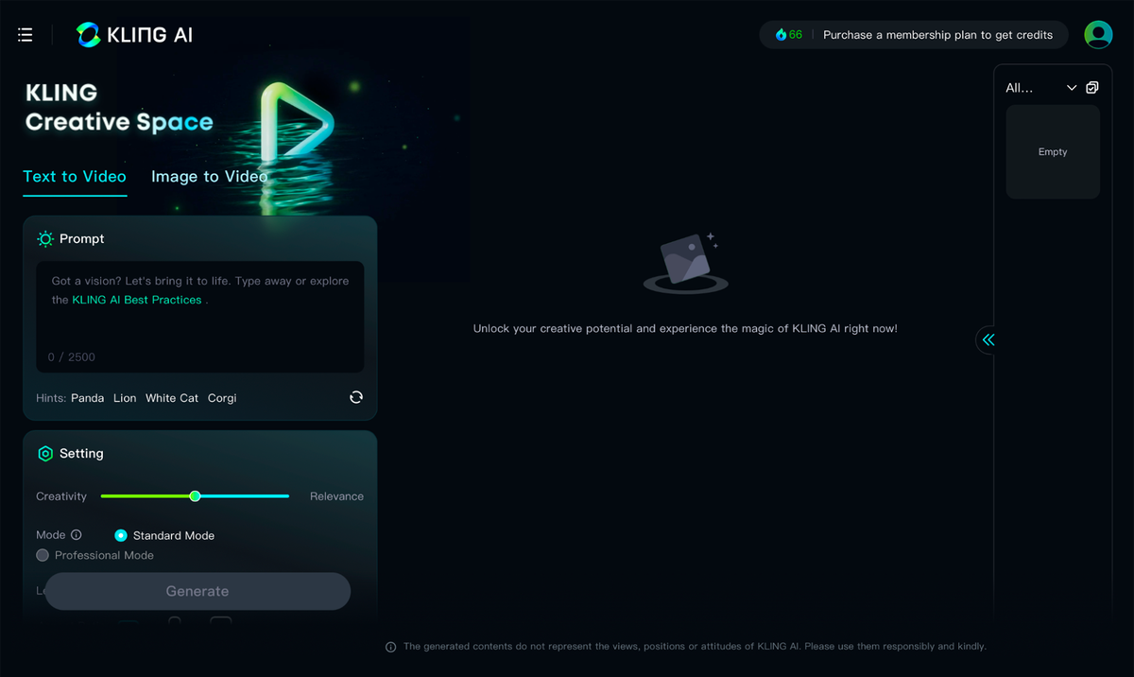Open the hamburger menu icon
Image resolution: width=1134 pixels, height=677 pixels.
point(26,35)
